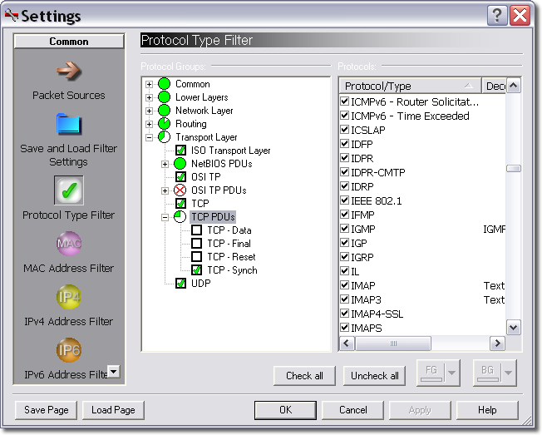Click the FG foreground color swatch button
The height and width of the screenshot is (435, 542).
(x=431, y=373)
